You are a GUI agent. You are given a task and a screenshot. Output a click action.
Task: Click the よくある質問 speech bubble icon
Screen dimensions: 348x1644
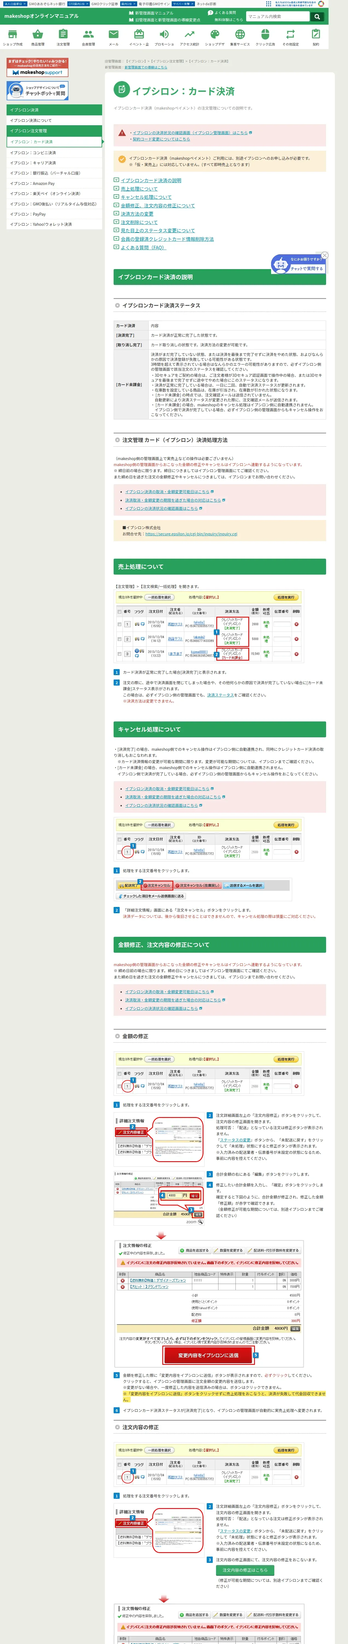210,13
